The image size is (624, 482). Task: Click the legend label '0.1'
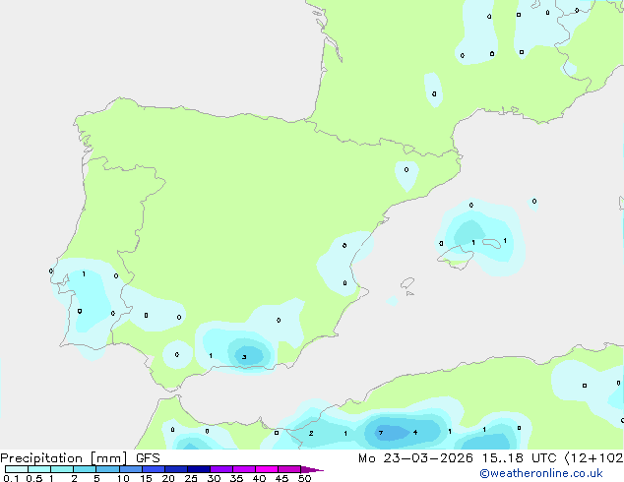[x=11, y=478]
